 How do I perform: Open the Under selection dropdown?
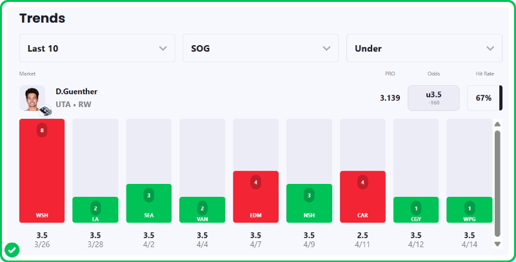tap(424, 48)
